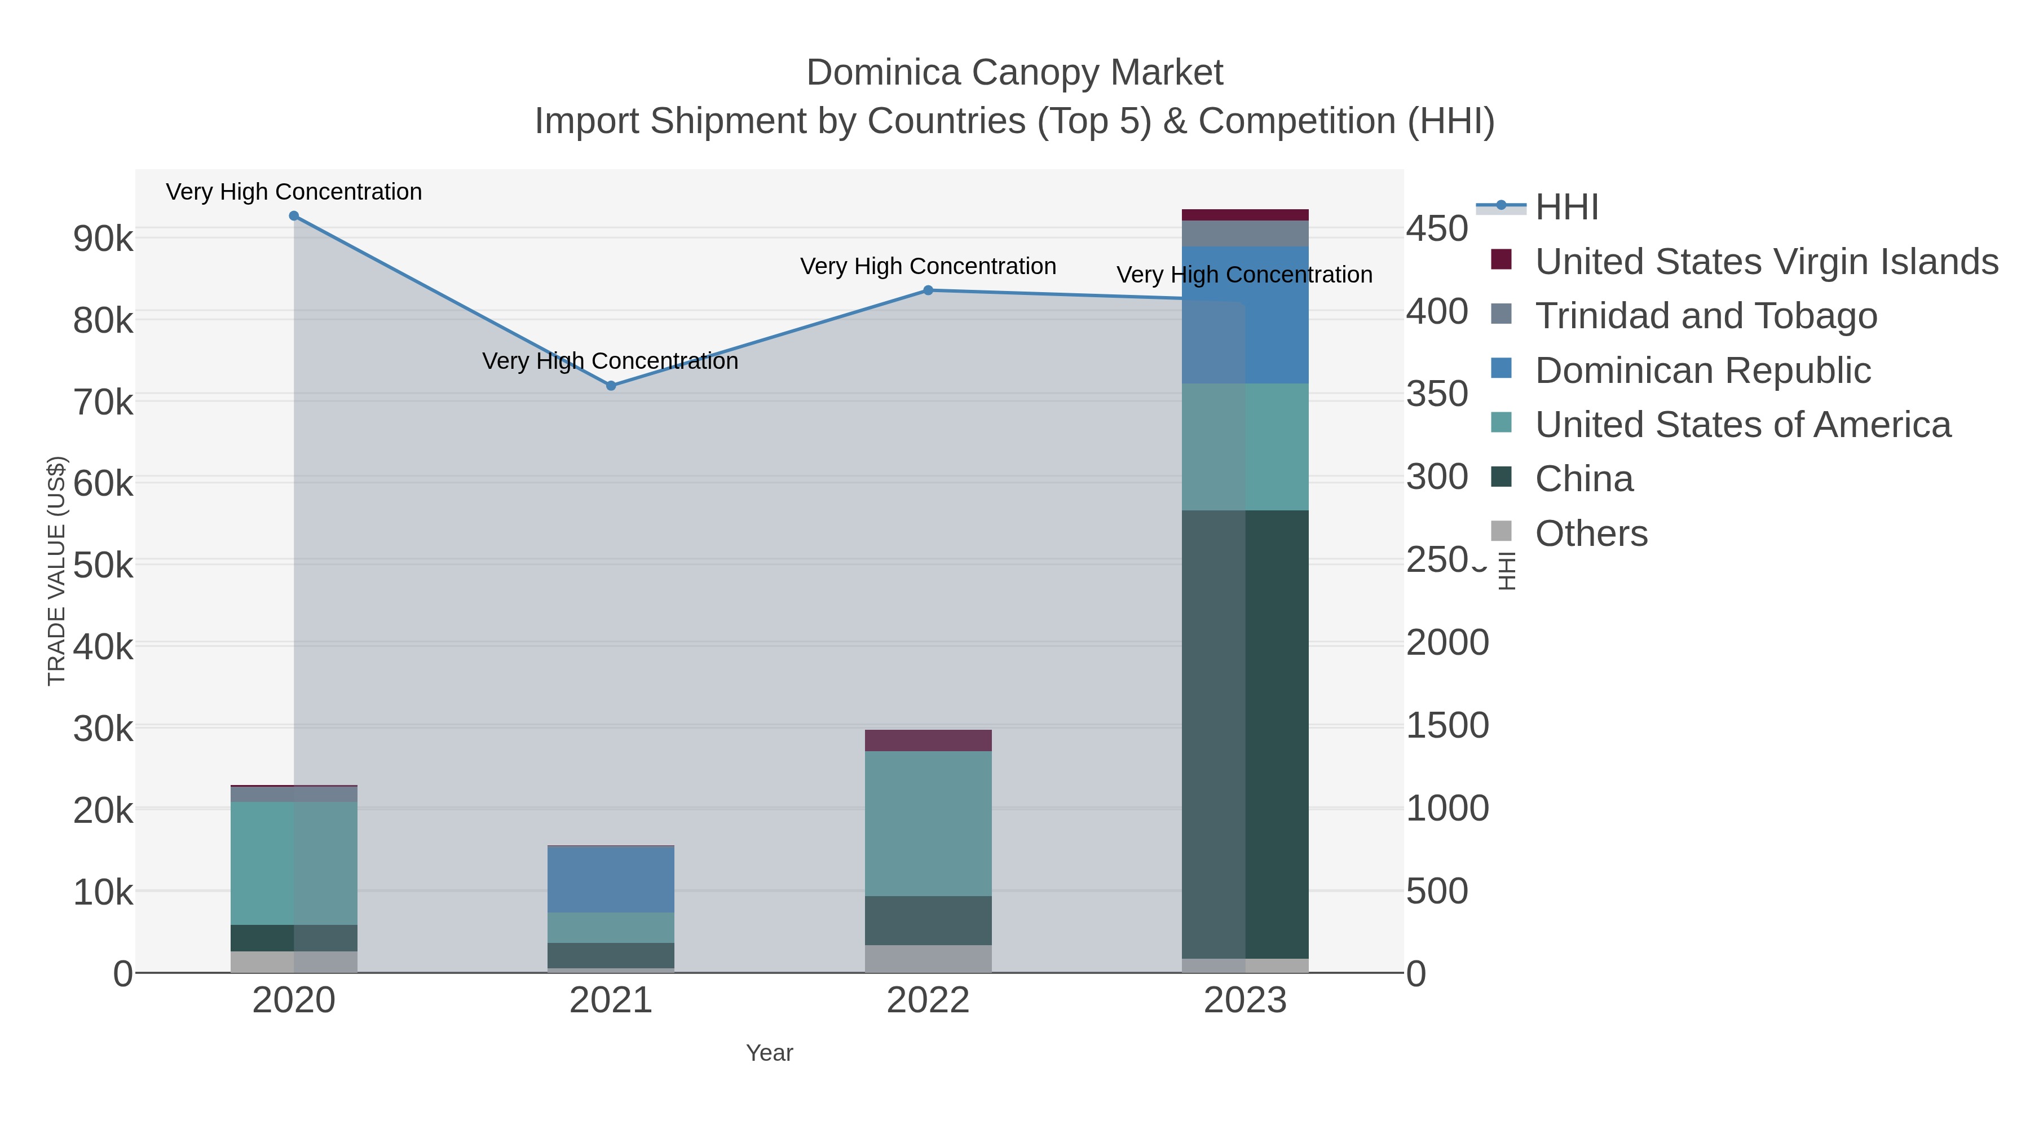Image resolution: width=2030 pixels, height=1142 pixels.
Task: Click the 2023 x-axis label
Action: click(x=1245, y=1001)
